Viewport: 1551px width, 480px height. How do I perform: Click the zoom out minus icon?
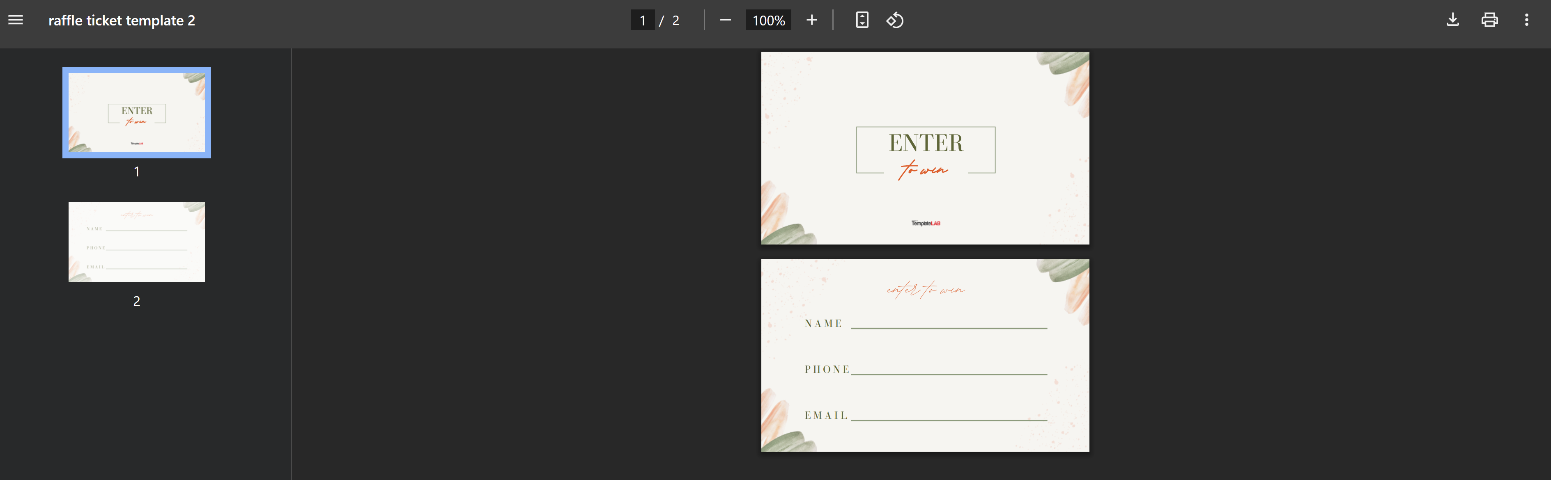tap(725, 20)
